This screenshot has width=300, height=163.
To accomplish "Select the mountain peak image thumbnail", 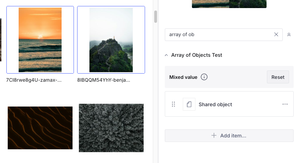I will pyautogui.click(x=111, y=40).
